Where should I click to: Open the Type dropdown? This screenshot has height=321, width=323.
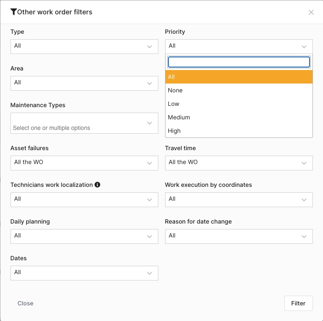click(x=84, y=46)
